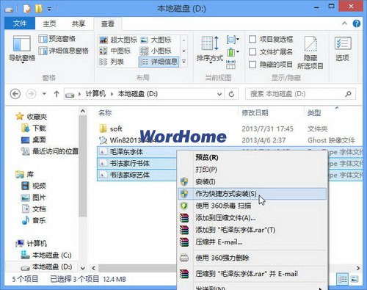Image resolution: width=367 pixels, height=290 pixels.
Task: Select Extra large icons (超大图标) layout
Action: pos(118,40)
